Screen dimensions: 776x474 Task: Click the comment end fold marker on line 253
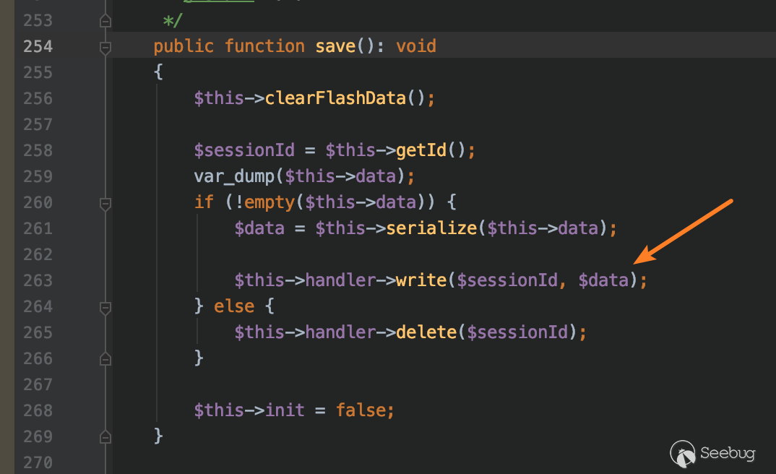tap(105, 21)
